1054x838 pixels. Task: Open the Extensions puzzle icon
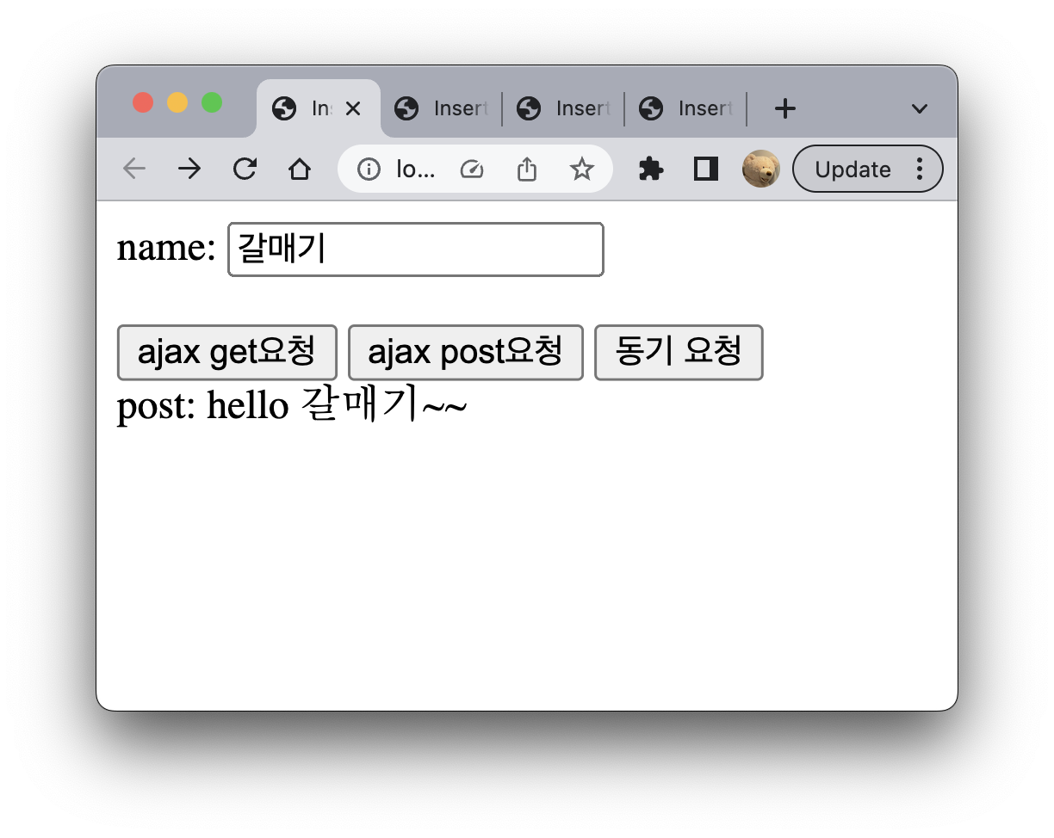pyautogui.click(x=651, y=169)
